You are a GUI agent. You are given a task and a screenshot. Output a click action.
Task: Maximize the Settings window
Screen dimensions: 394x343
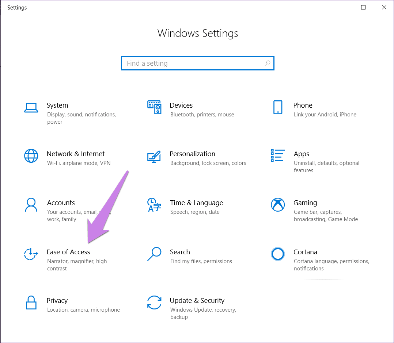pyautogui.click(x=363, y=7)
